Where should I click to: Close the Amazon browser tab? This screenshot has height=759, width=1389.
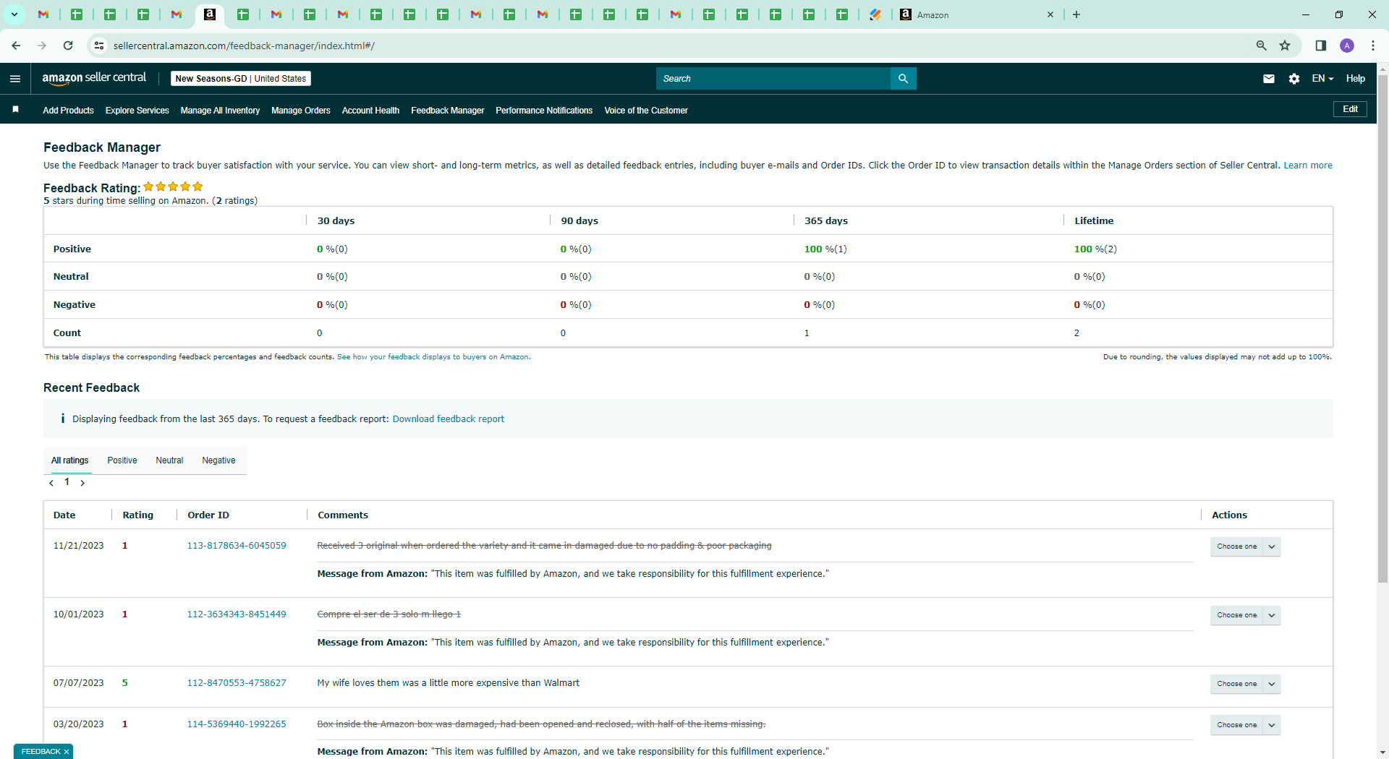(1050, 14)
